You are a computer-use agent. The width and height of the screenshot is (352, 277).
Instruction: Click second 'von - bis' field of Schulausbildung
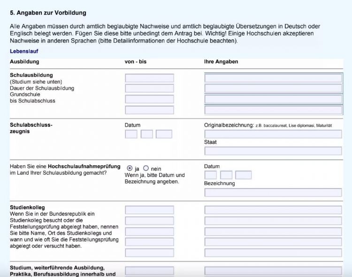click(149, 88)
